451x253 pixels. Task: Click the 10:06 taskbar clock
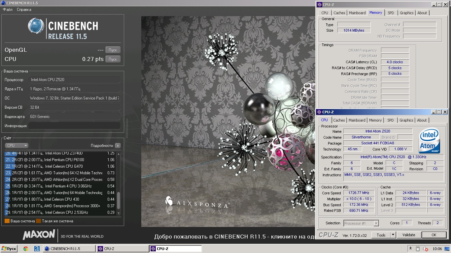[437, 249]
